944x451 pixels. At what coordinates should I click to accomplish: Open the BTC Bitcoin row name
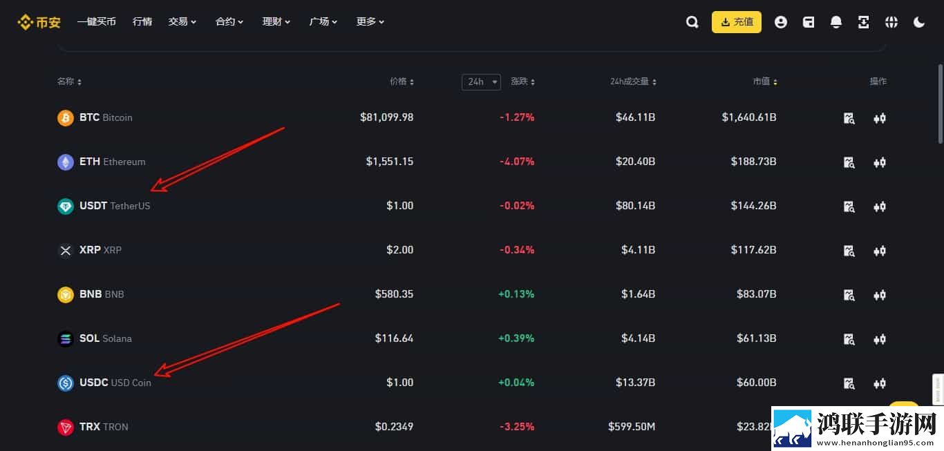[x=106, y=117]
